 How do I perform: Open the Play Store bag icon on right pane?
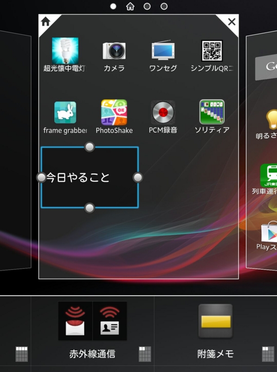[269, 231]
